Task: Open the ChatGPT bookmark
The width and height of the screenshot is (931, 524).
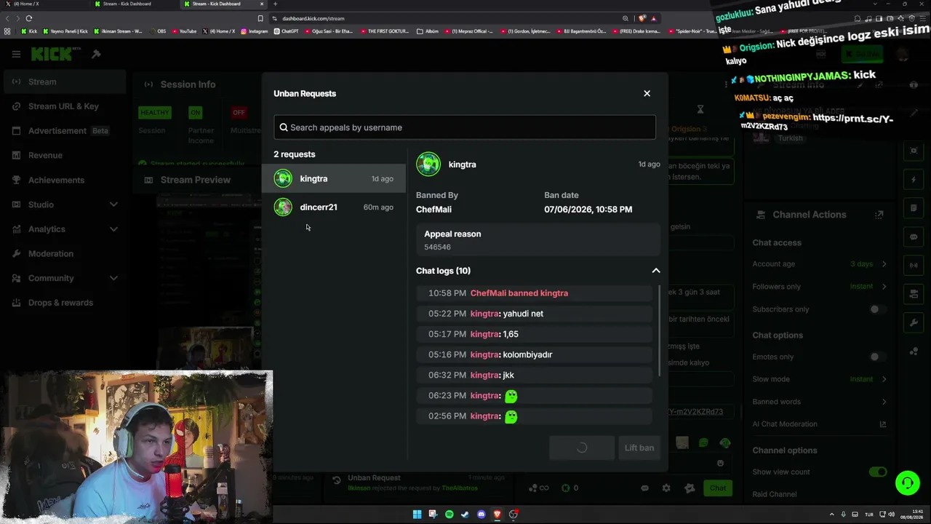Action: 286,31
